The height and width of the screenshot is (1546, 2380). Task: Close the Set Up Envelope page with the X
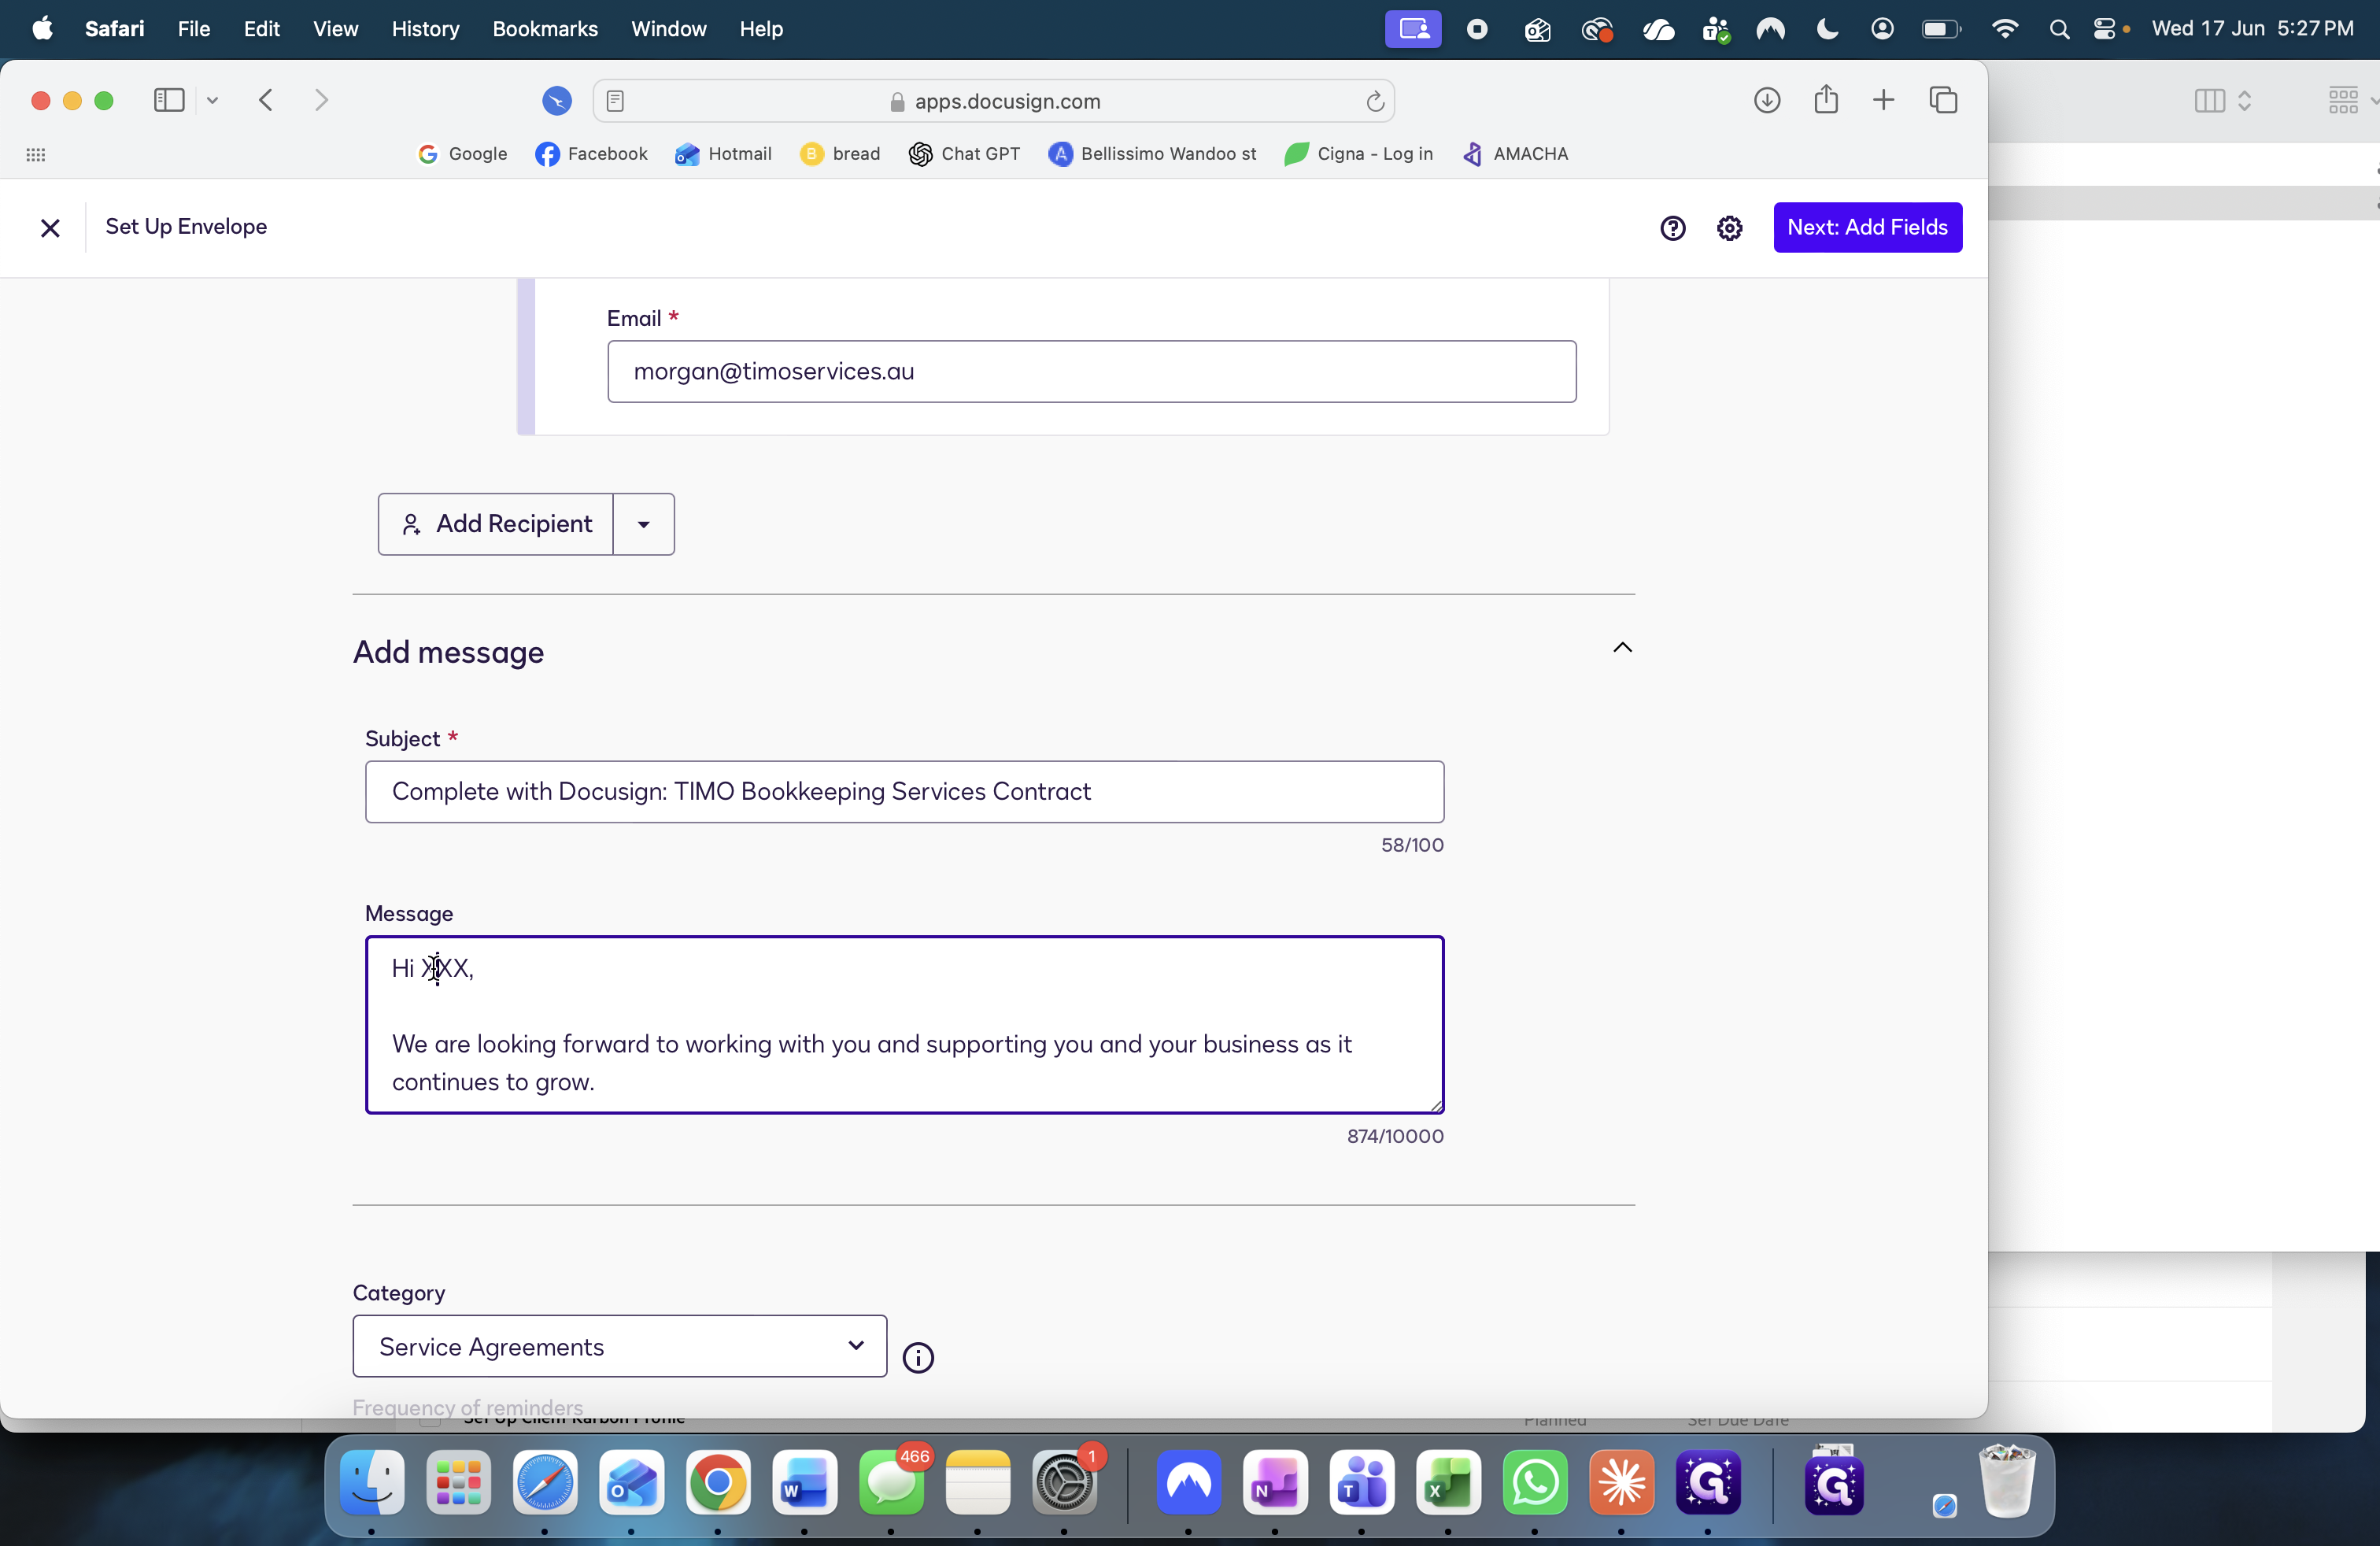pyautogui.click(x=50, y=228)
